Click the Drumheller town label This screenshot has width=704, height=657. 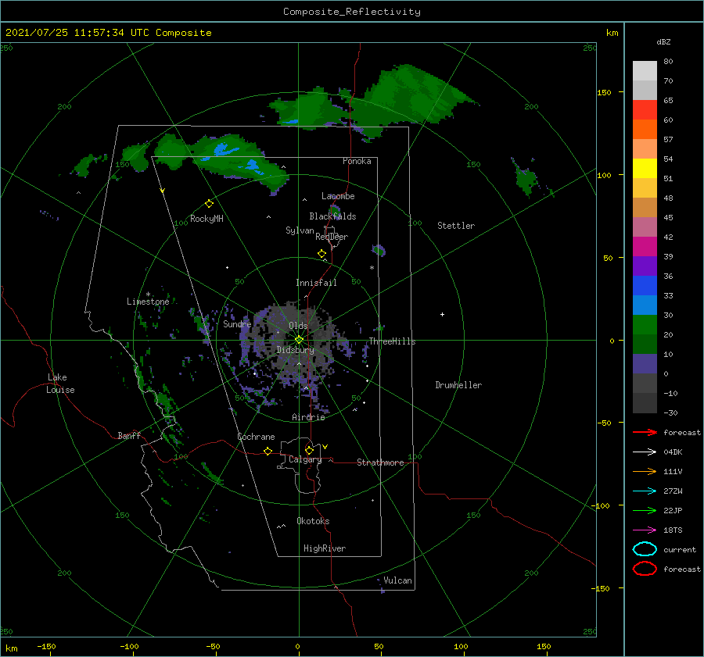click(458, 385)
